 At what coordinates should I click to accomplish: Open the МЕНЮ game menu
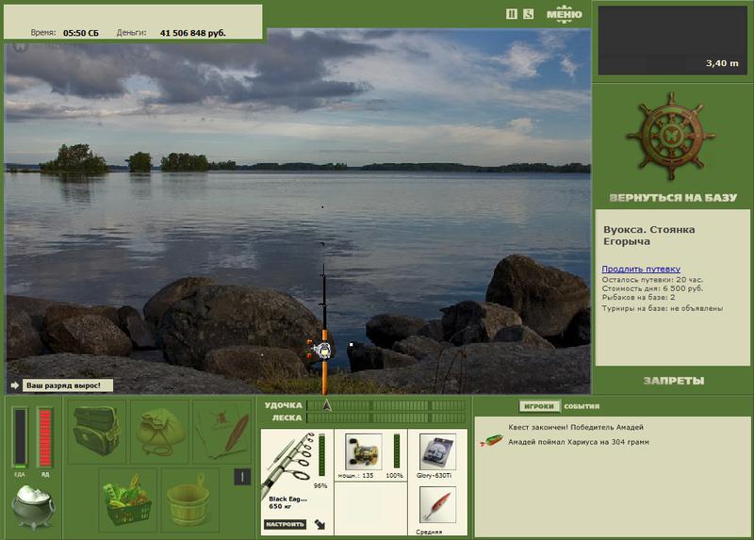[564, 14]
